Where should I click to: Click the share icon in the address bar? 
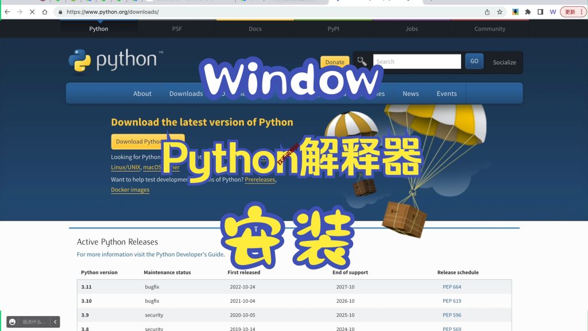pyautogui.click(x=488, y=11)
